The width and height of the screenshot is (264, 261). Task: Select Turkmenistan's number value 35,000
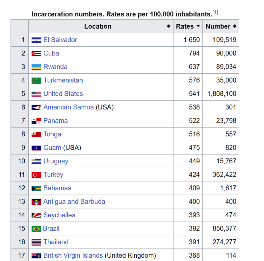226,80
